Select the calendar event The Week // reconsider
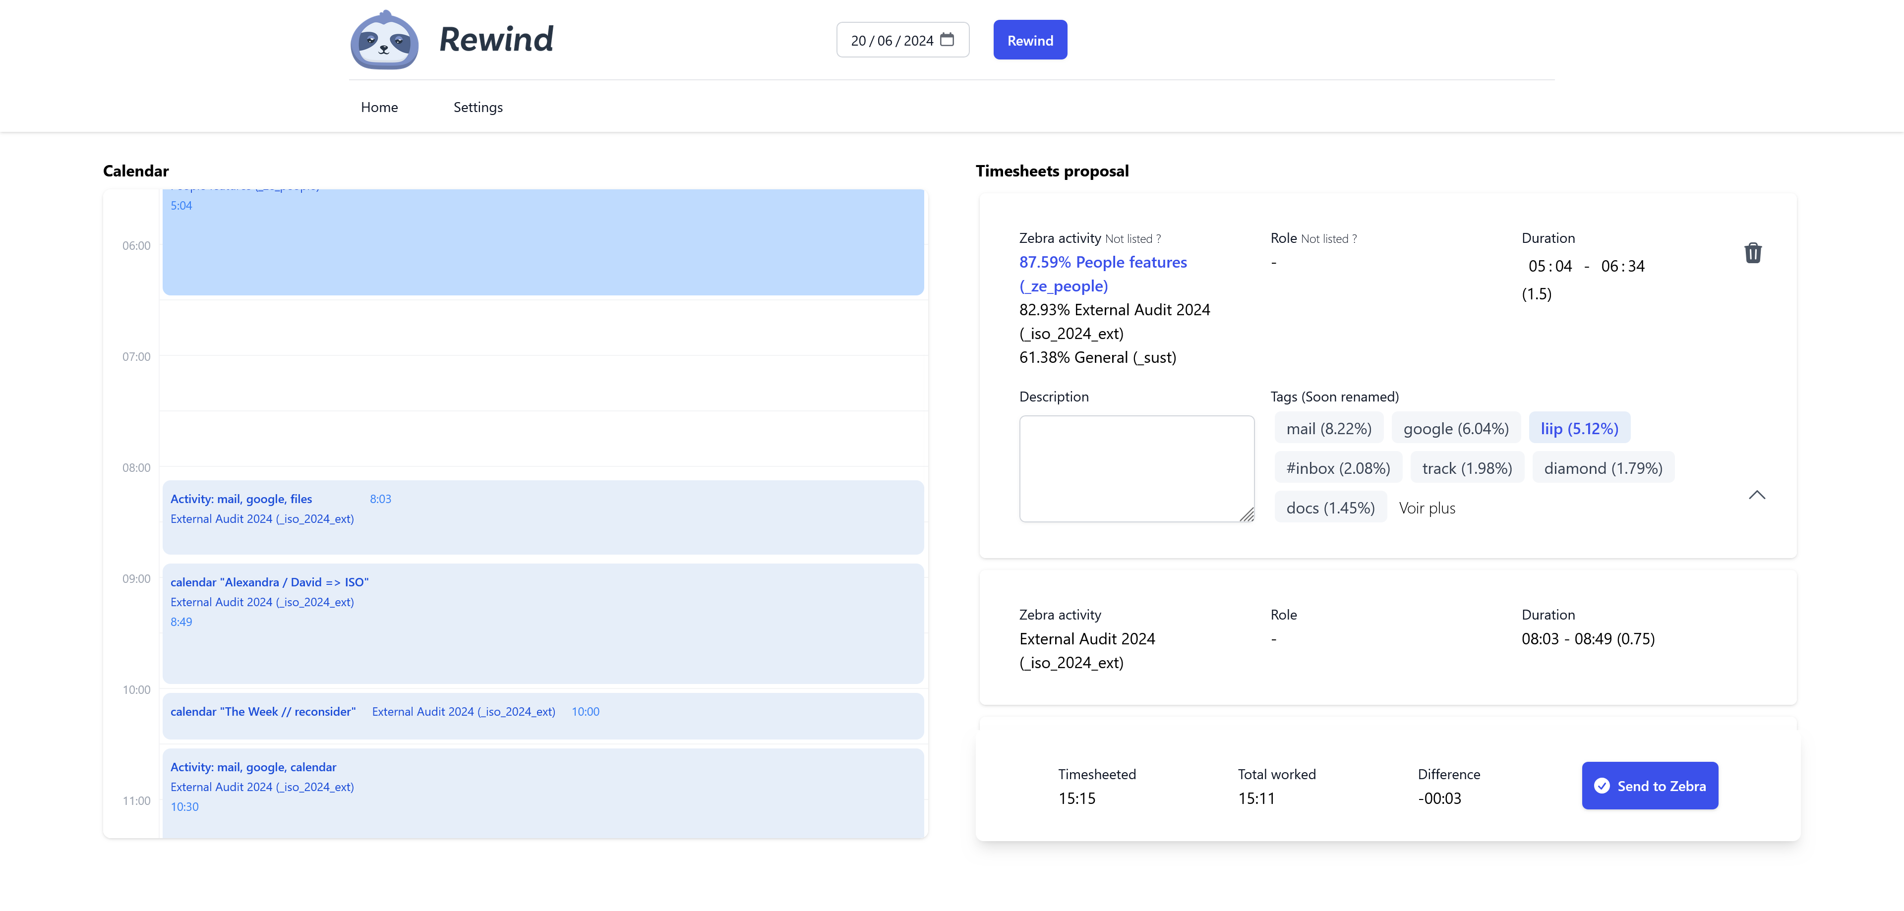This screenshot has width=1904, height=911. click(x=263, y=712)
